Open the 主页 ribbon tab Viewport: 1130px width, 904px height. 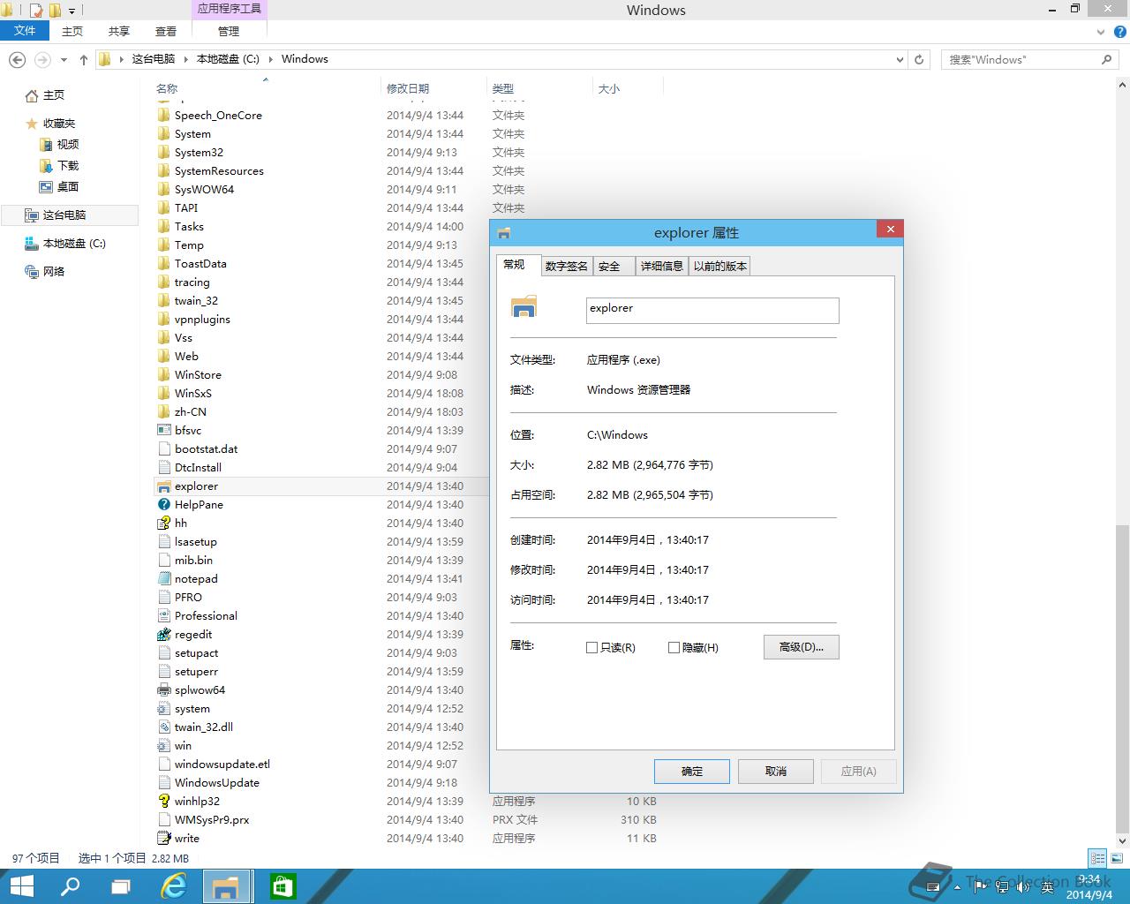pos(72,31)
